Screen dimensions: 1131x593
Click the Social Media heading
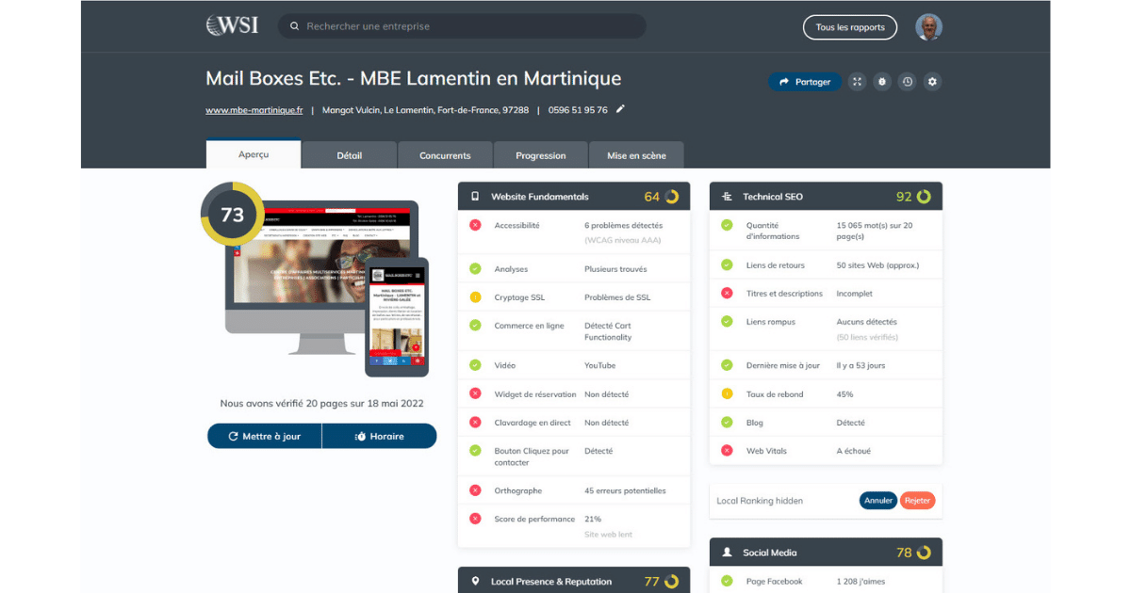pos(770,553)
